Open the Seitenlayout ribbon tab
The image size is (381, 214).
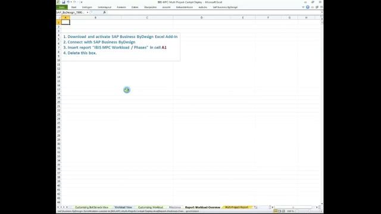click(105, 7)
